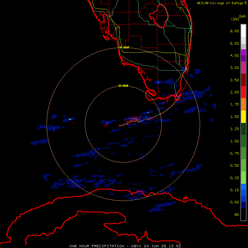
Task: Click the NEXLAB-College of DuPage credit text
Action: coord(222,3)
